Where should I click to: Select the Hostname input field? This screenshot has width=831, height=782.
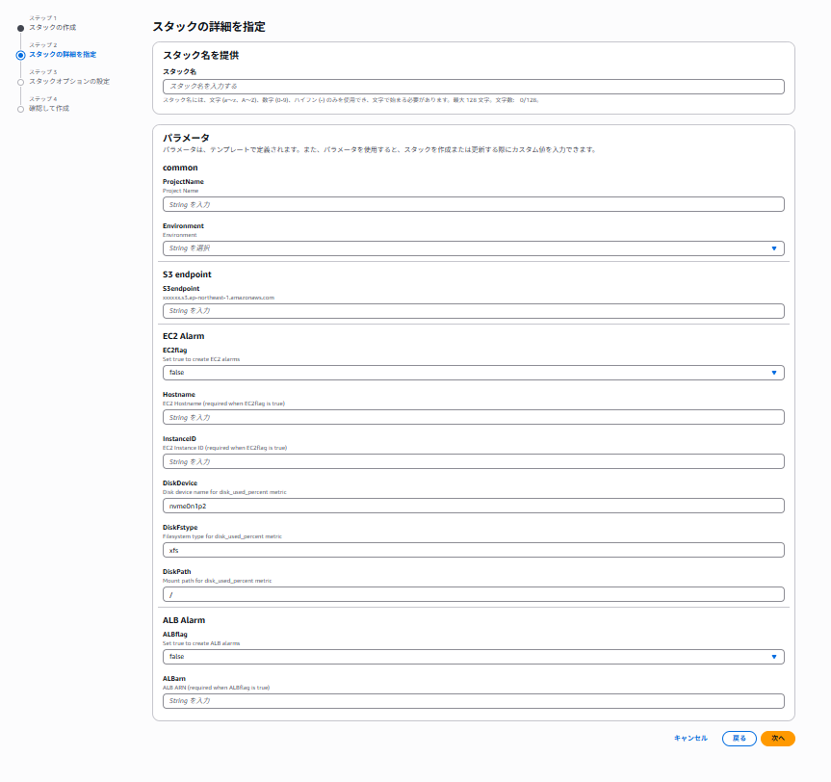(473, 418)
